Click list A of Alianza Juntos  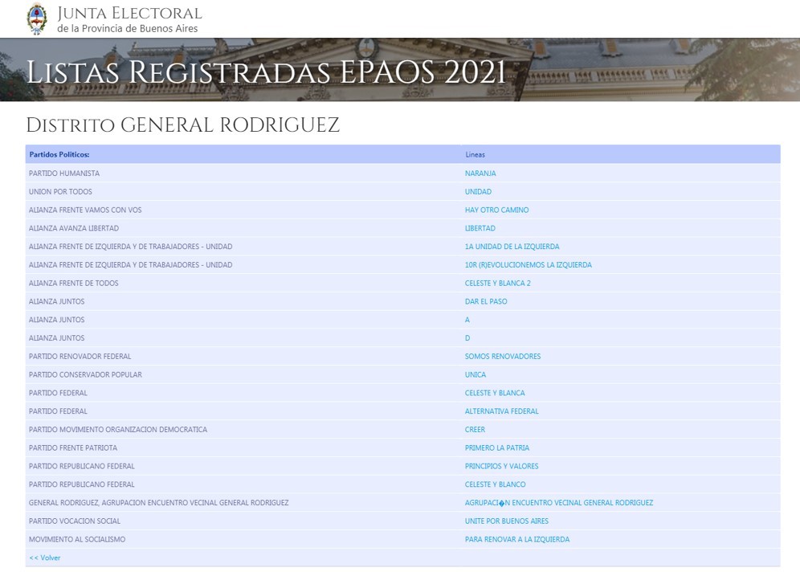[x=467, y=320]
